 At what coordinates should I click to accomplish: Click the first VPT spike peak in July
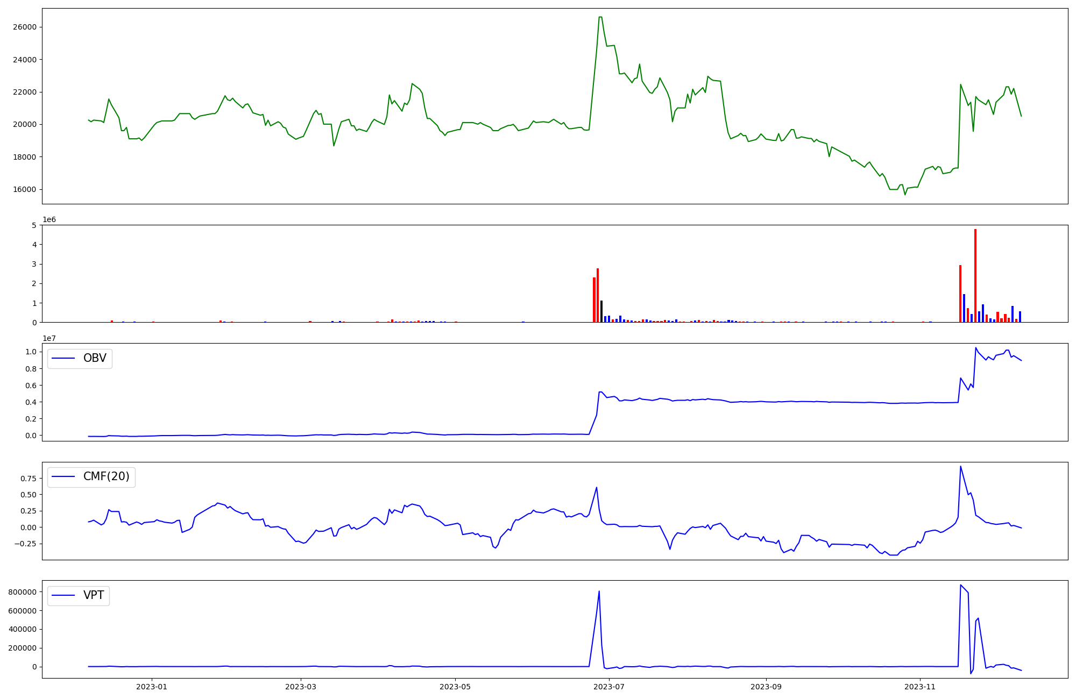(x=599, y=591)
